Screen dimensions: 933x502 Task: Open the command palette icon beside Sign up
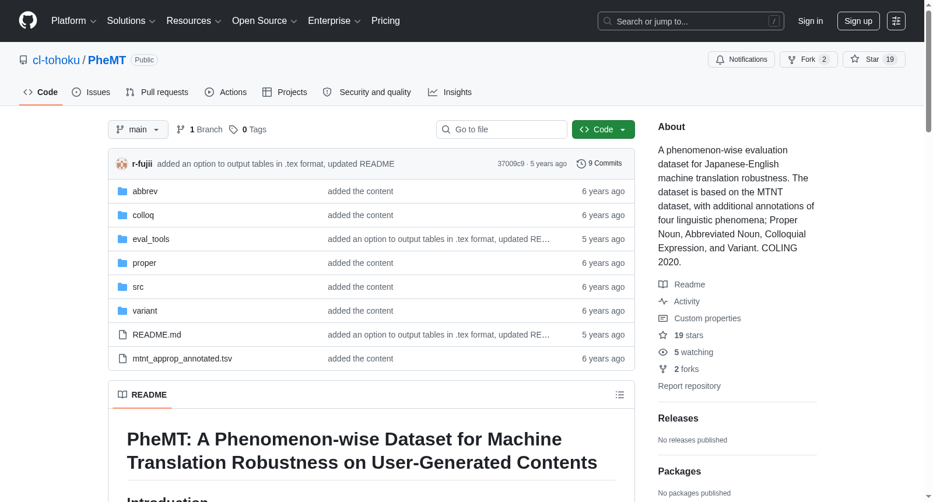pyautogui.click(x=896, y=21)
